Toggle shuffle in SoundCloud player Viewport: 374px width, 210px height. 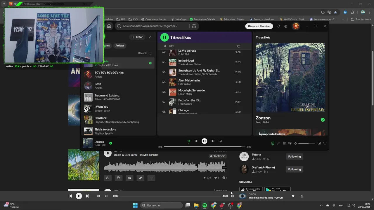(98, 196)
